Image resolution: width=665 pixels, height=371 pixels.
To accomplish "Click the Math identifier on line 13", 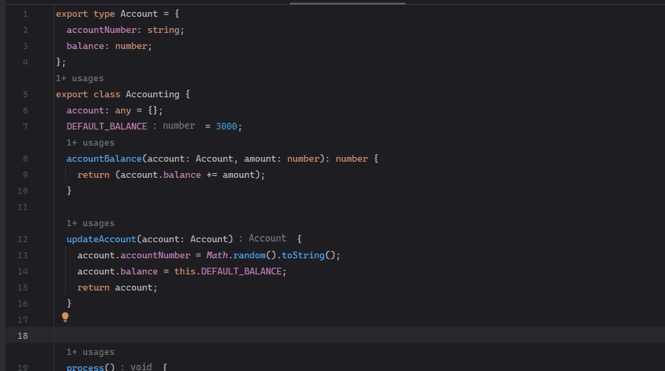I will coord(217,256).
